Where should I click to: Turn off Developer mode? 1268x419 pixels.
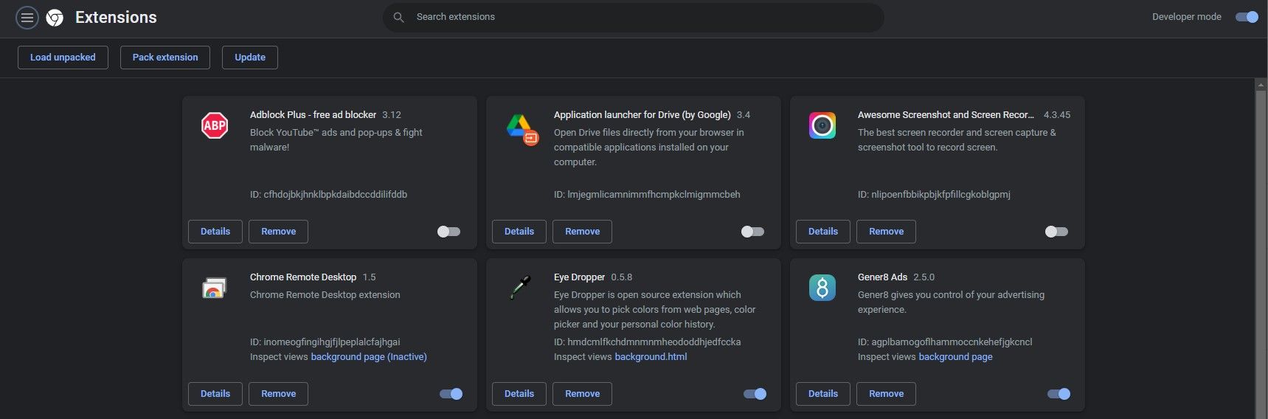click(x=1247, y=17)
